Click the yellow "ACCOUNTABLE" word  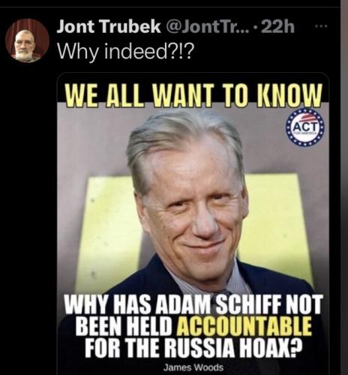pyautogui.click(x=244, y=327)
